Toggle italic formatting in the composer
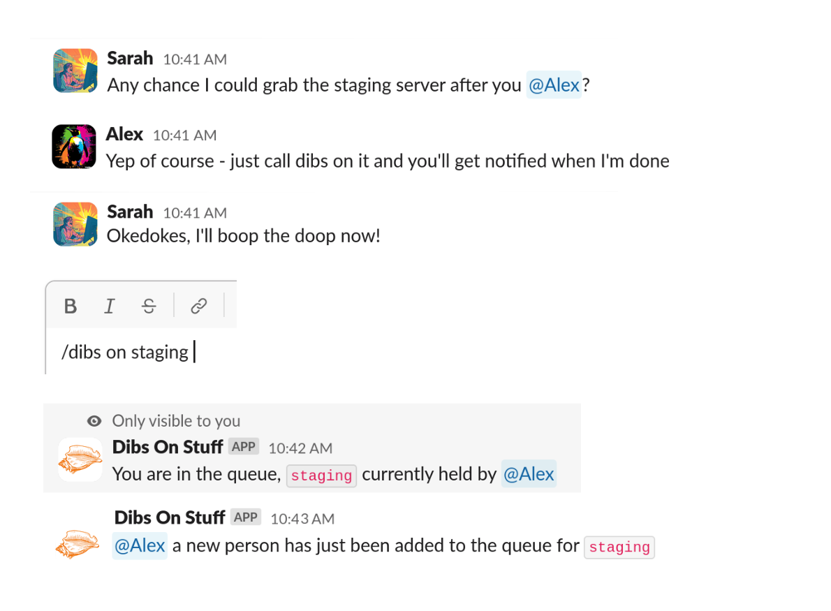 (x=109, y=306)
